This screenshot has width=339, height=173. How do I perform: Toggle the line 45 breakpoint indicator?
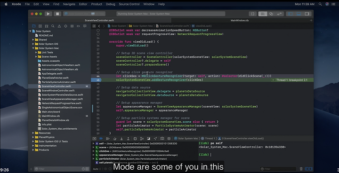point(96,80)
